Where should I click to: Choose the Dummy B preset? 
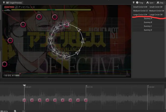tap(148, 22)
